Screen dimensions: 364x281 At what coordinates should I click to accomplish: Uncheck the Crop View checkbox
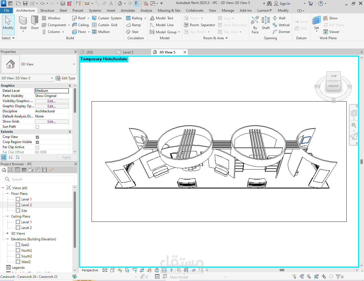[x=37, y=137]
